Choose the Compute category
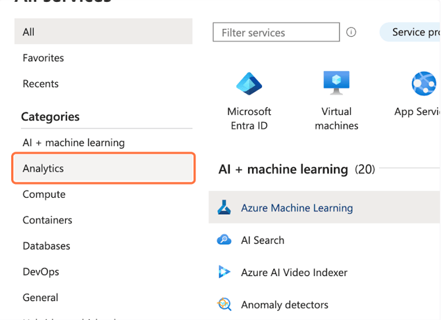 point(44,194)
